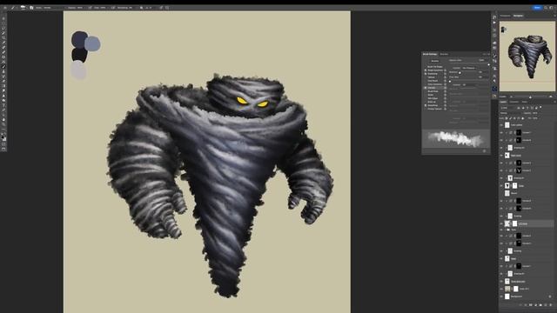Enable the Dual Brush checkbox
The width and height of the screenshot is (557, 313).
pos(426,81)
